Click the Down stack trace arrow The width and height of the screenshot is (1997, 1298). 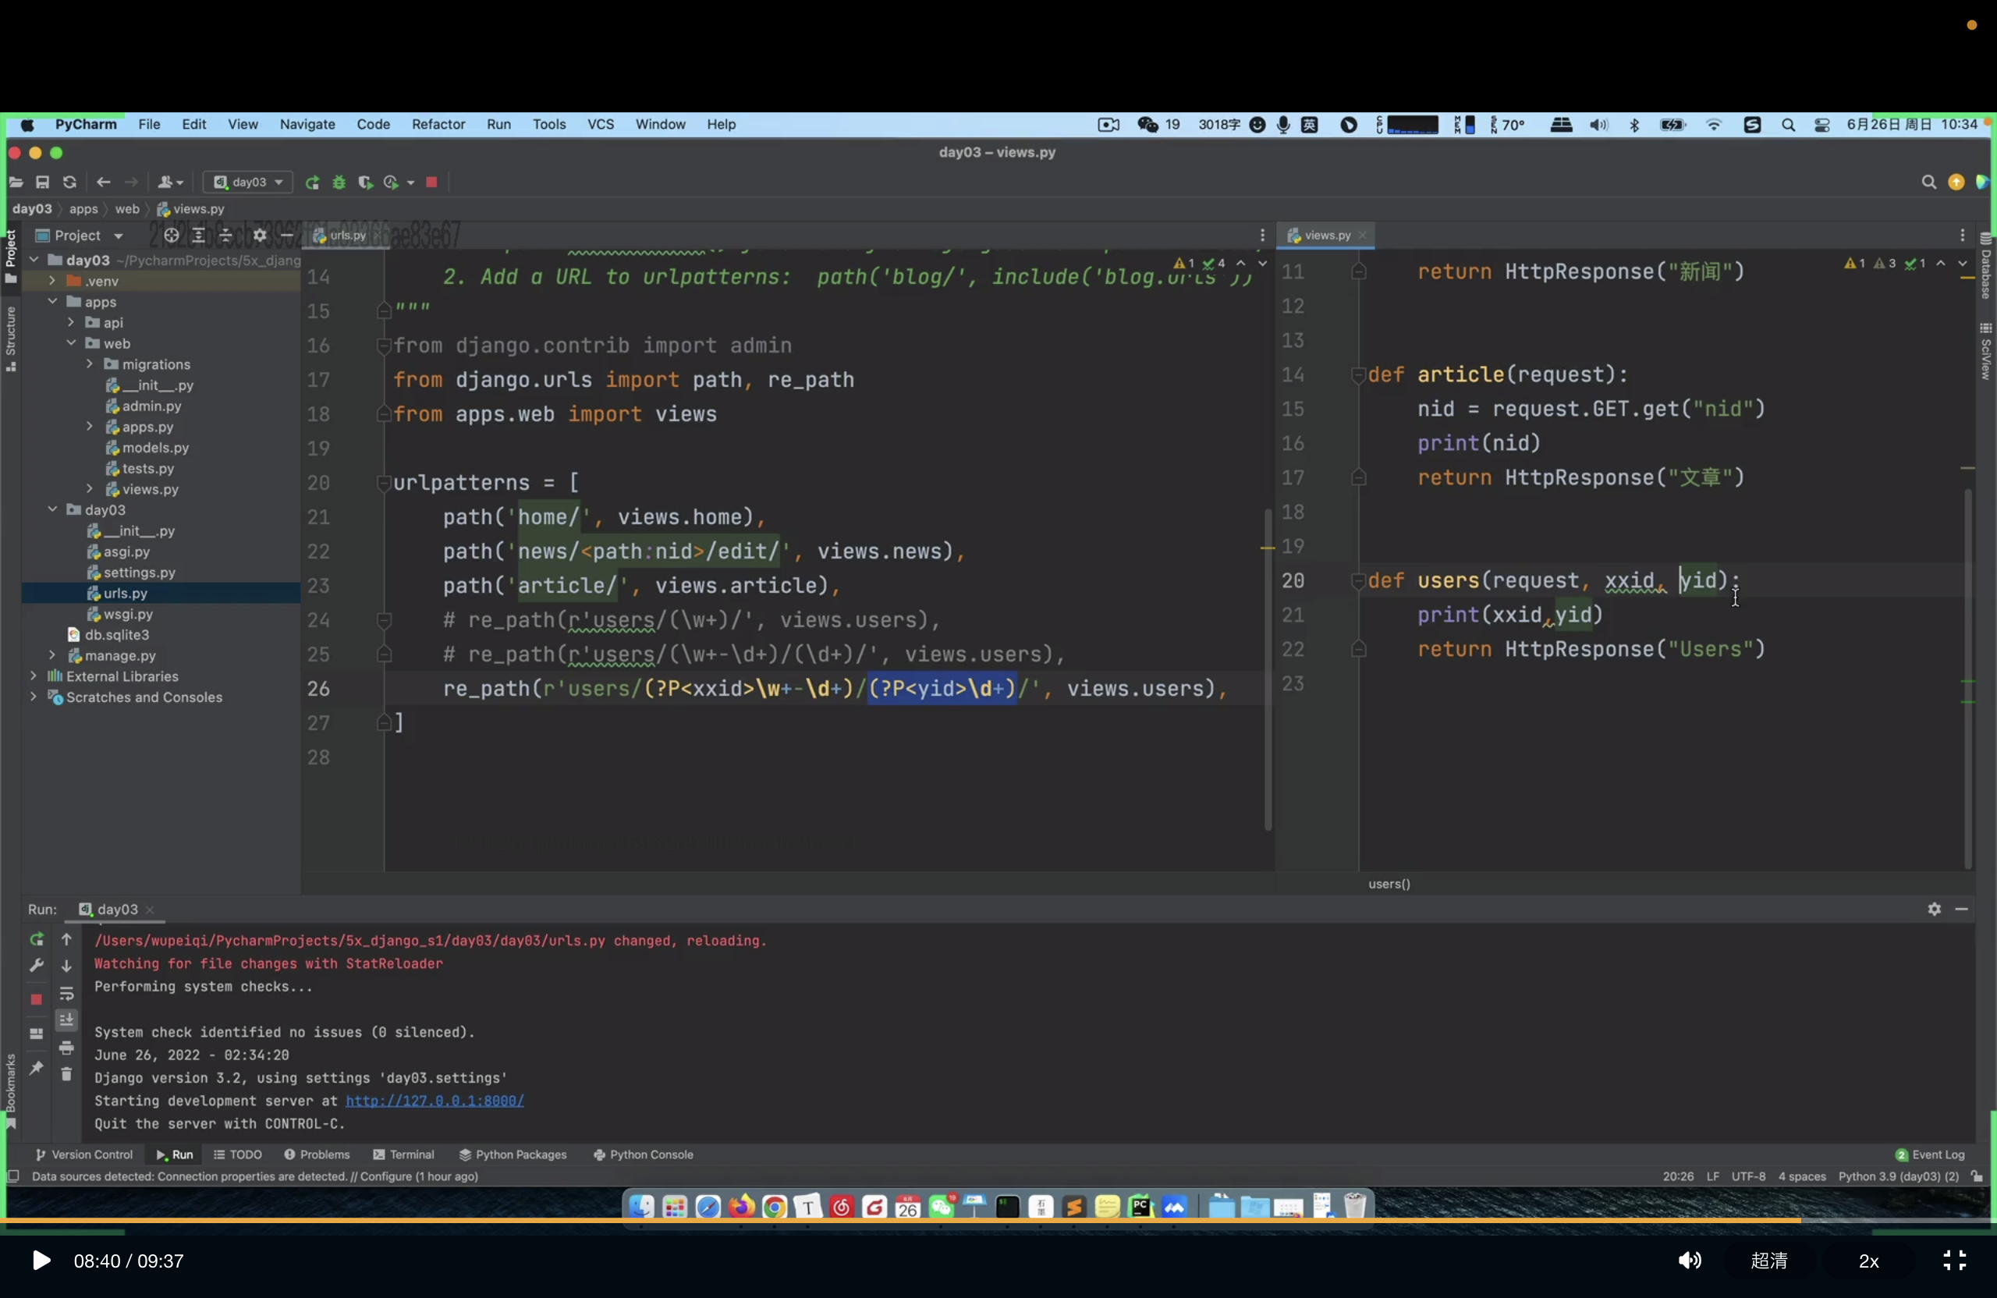point(66,966)
